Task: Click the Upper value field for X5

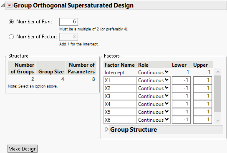Action: [x=202, y=112]
